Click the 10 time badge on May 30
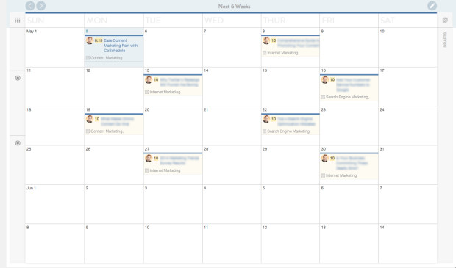Viewport: 456px width, 268px height. click(x=332, y=158)
